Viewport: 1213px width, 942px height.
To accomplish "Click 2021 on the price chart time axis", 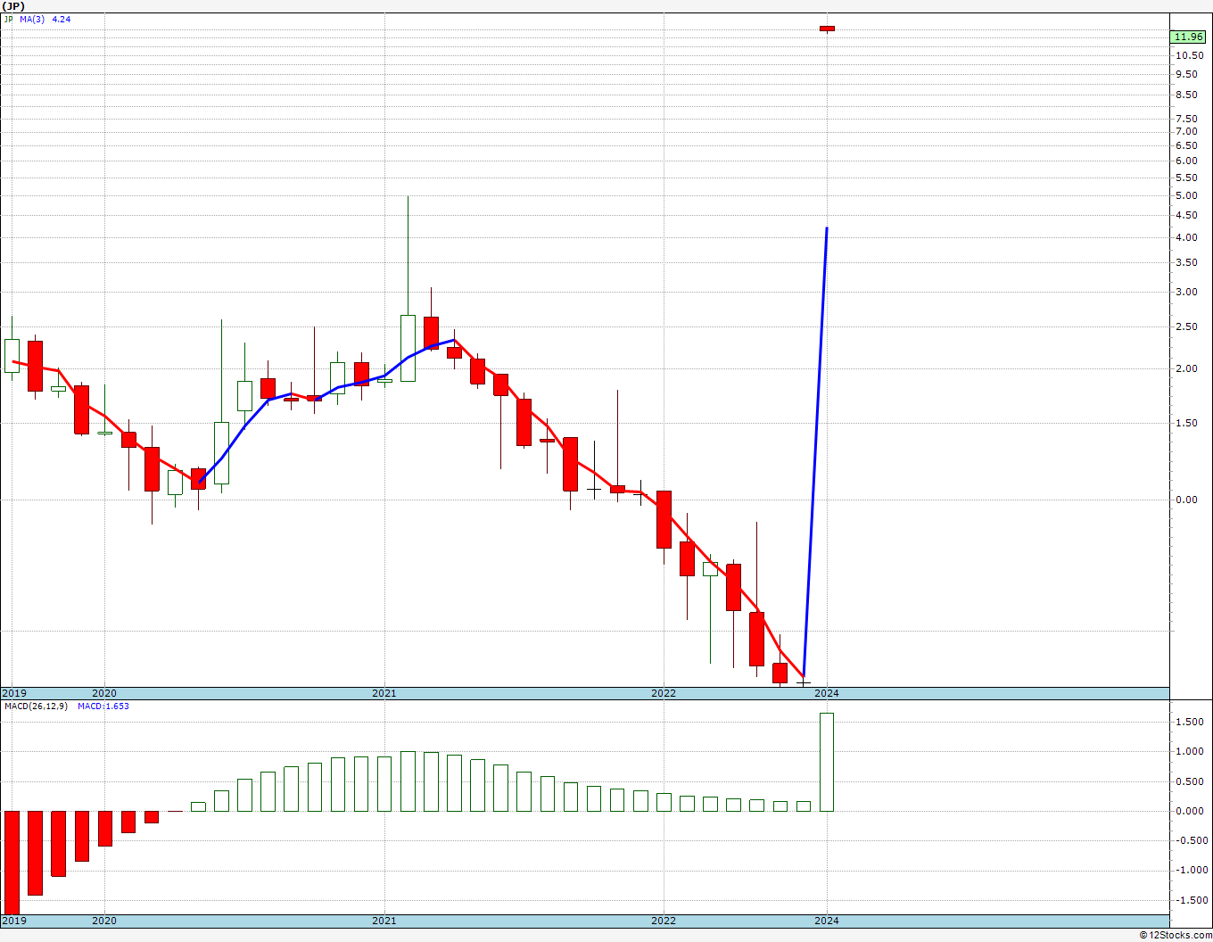I will pyautogui.click(x=384, y=693).
